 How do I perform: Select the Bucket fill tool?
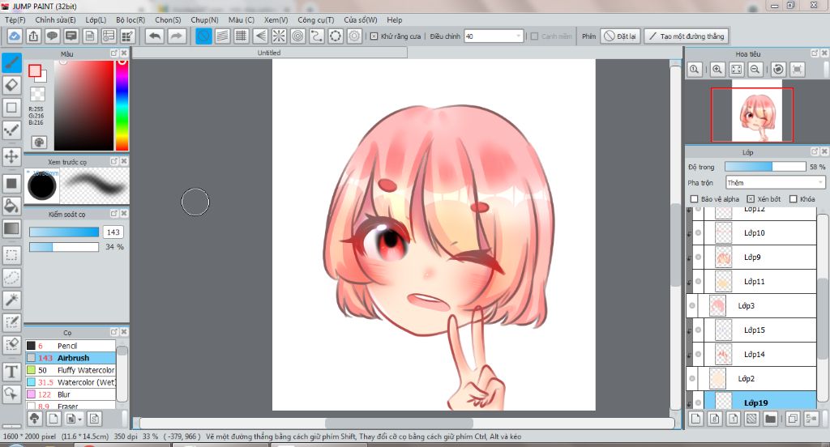(11, 206)
